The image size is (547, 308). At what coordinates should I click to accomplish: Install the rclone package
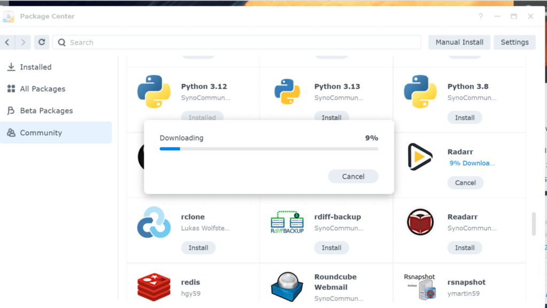[198, 248]
